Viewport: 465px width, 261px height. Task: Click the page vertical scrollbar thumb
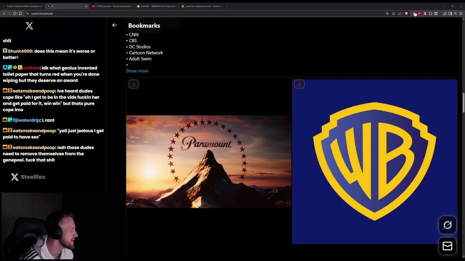pyautogui.click(x=463, y=103)
